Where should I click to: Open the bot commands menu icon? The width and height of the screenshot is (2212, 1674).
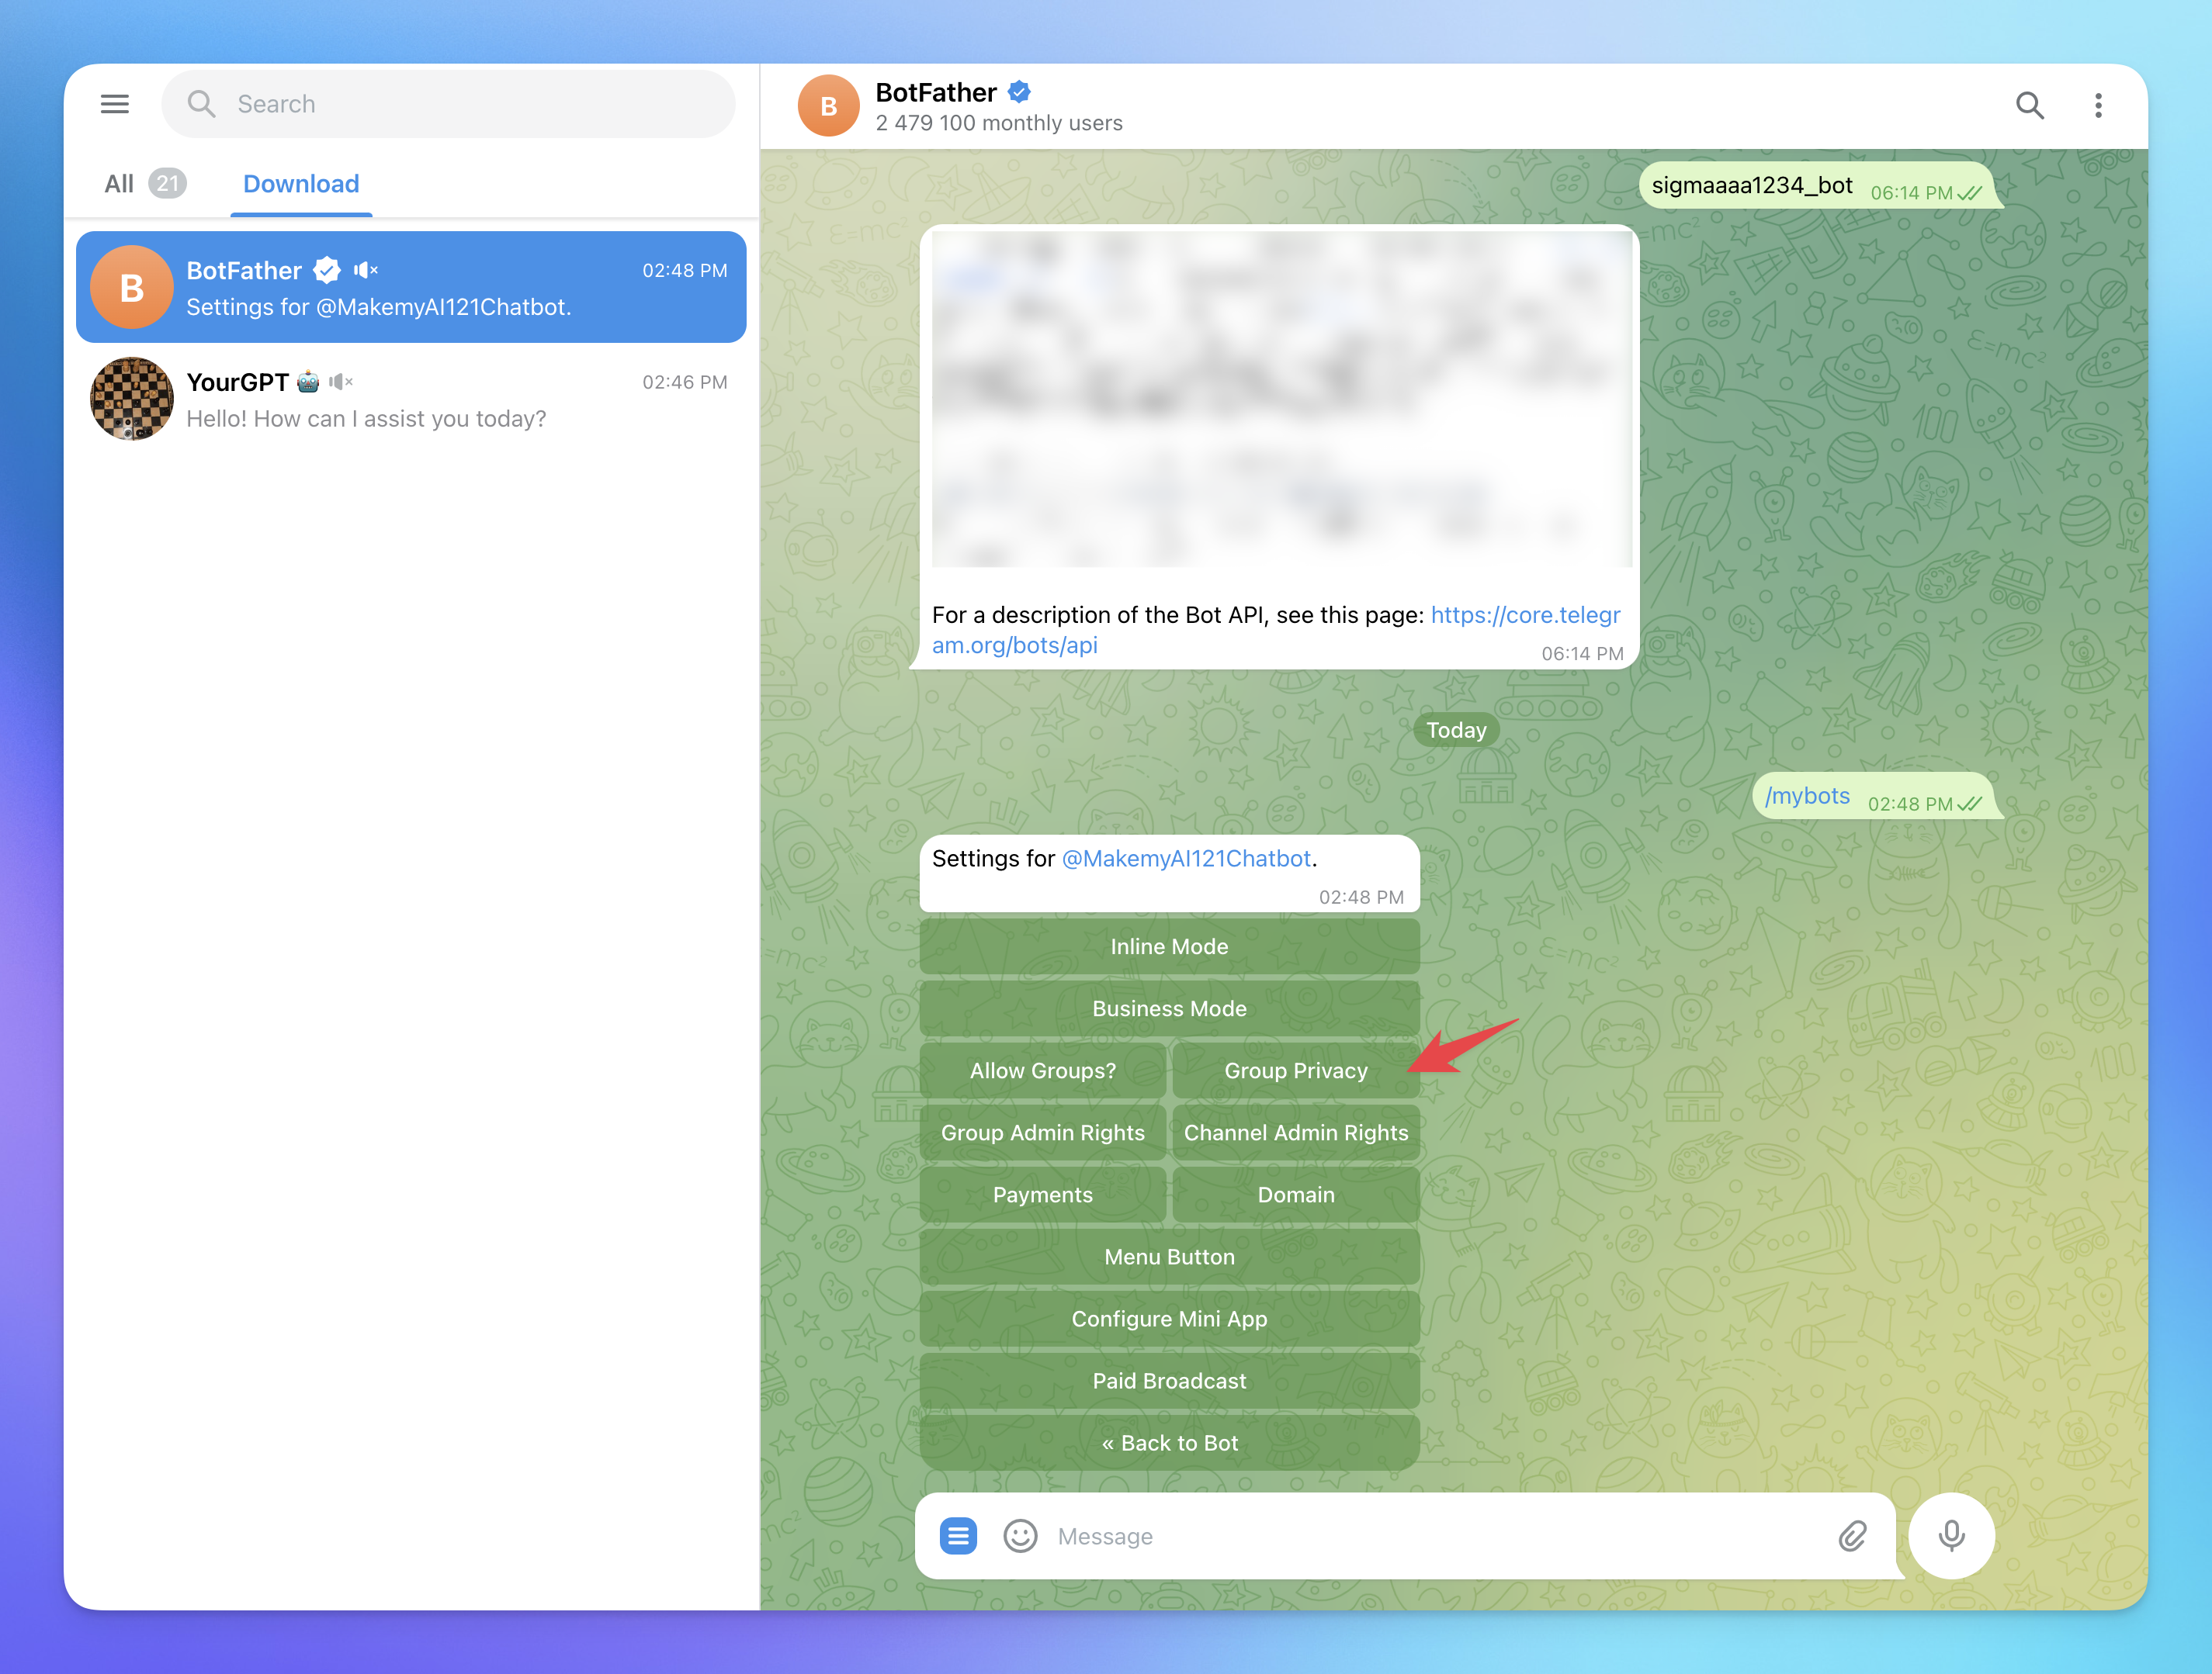tap(957, 1535)
